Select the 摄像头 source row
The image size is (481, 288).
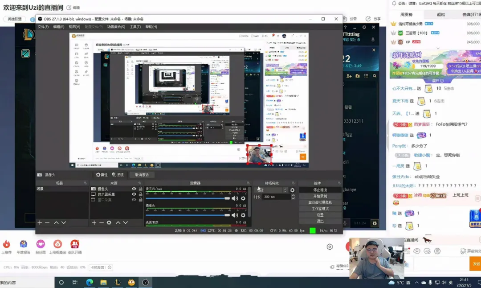(x=117, y=189)
